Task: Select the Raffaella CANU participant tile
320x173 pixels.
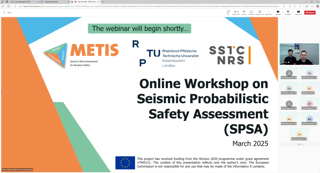Action: coord(309,88)
